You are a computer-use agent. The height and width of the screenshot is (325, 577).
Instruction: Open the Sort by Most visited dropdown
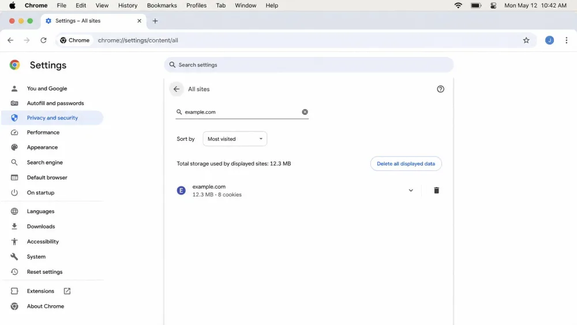coord(235,139)
